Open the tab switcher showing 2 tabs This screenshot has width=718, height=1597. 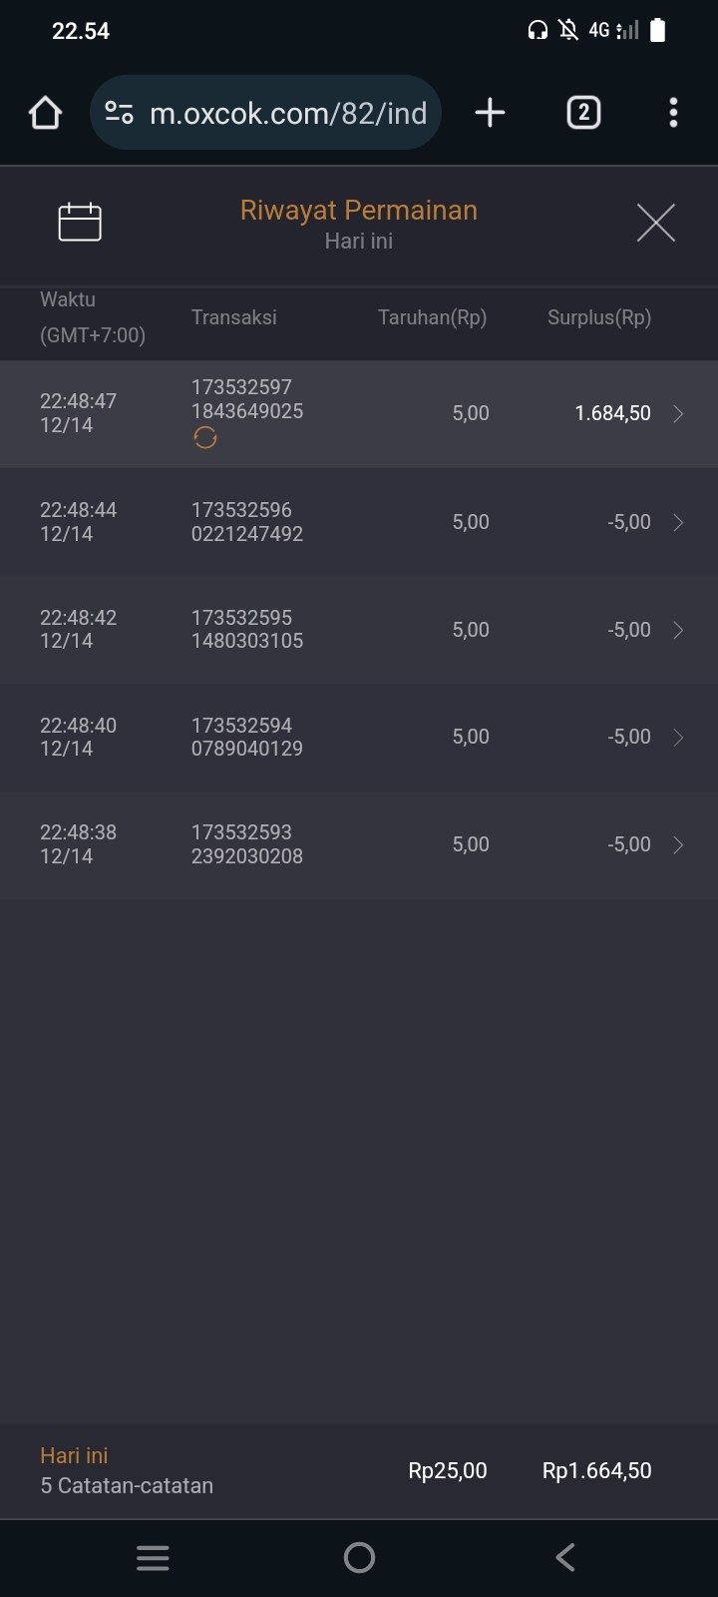583,113
